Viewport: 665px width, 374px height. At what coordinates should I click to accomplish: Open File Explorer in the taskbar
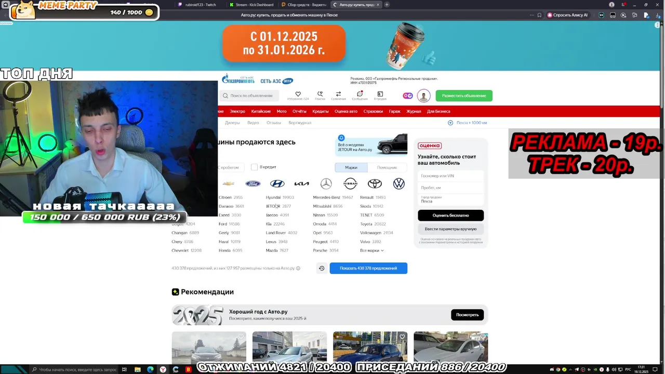[138, 369]
